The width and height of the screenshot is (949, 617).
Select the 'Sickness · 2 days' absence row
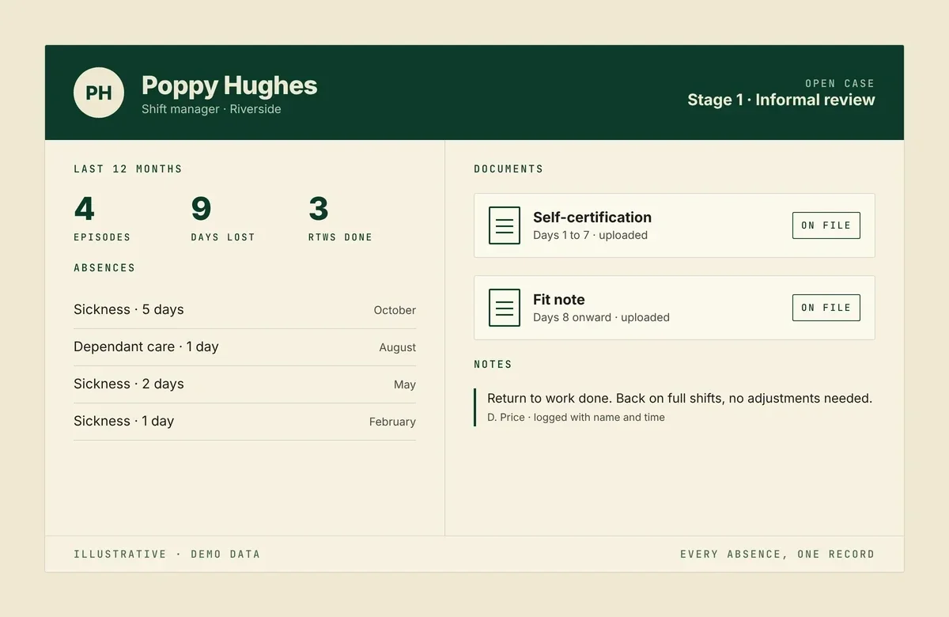point(244,384)
